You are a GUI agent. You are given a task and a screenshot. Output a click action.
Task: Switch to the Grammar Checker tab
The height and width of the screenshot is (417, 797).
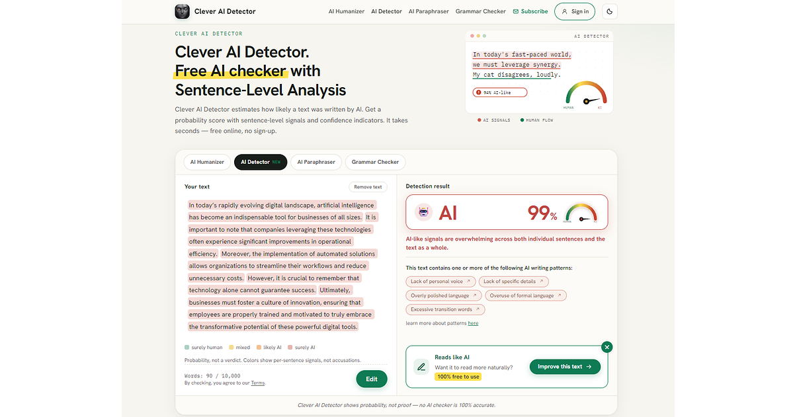pyautogui.click(x=375, y=162)
